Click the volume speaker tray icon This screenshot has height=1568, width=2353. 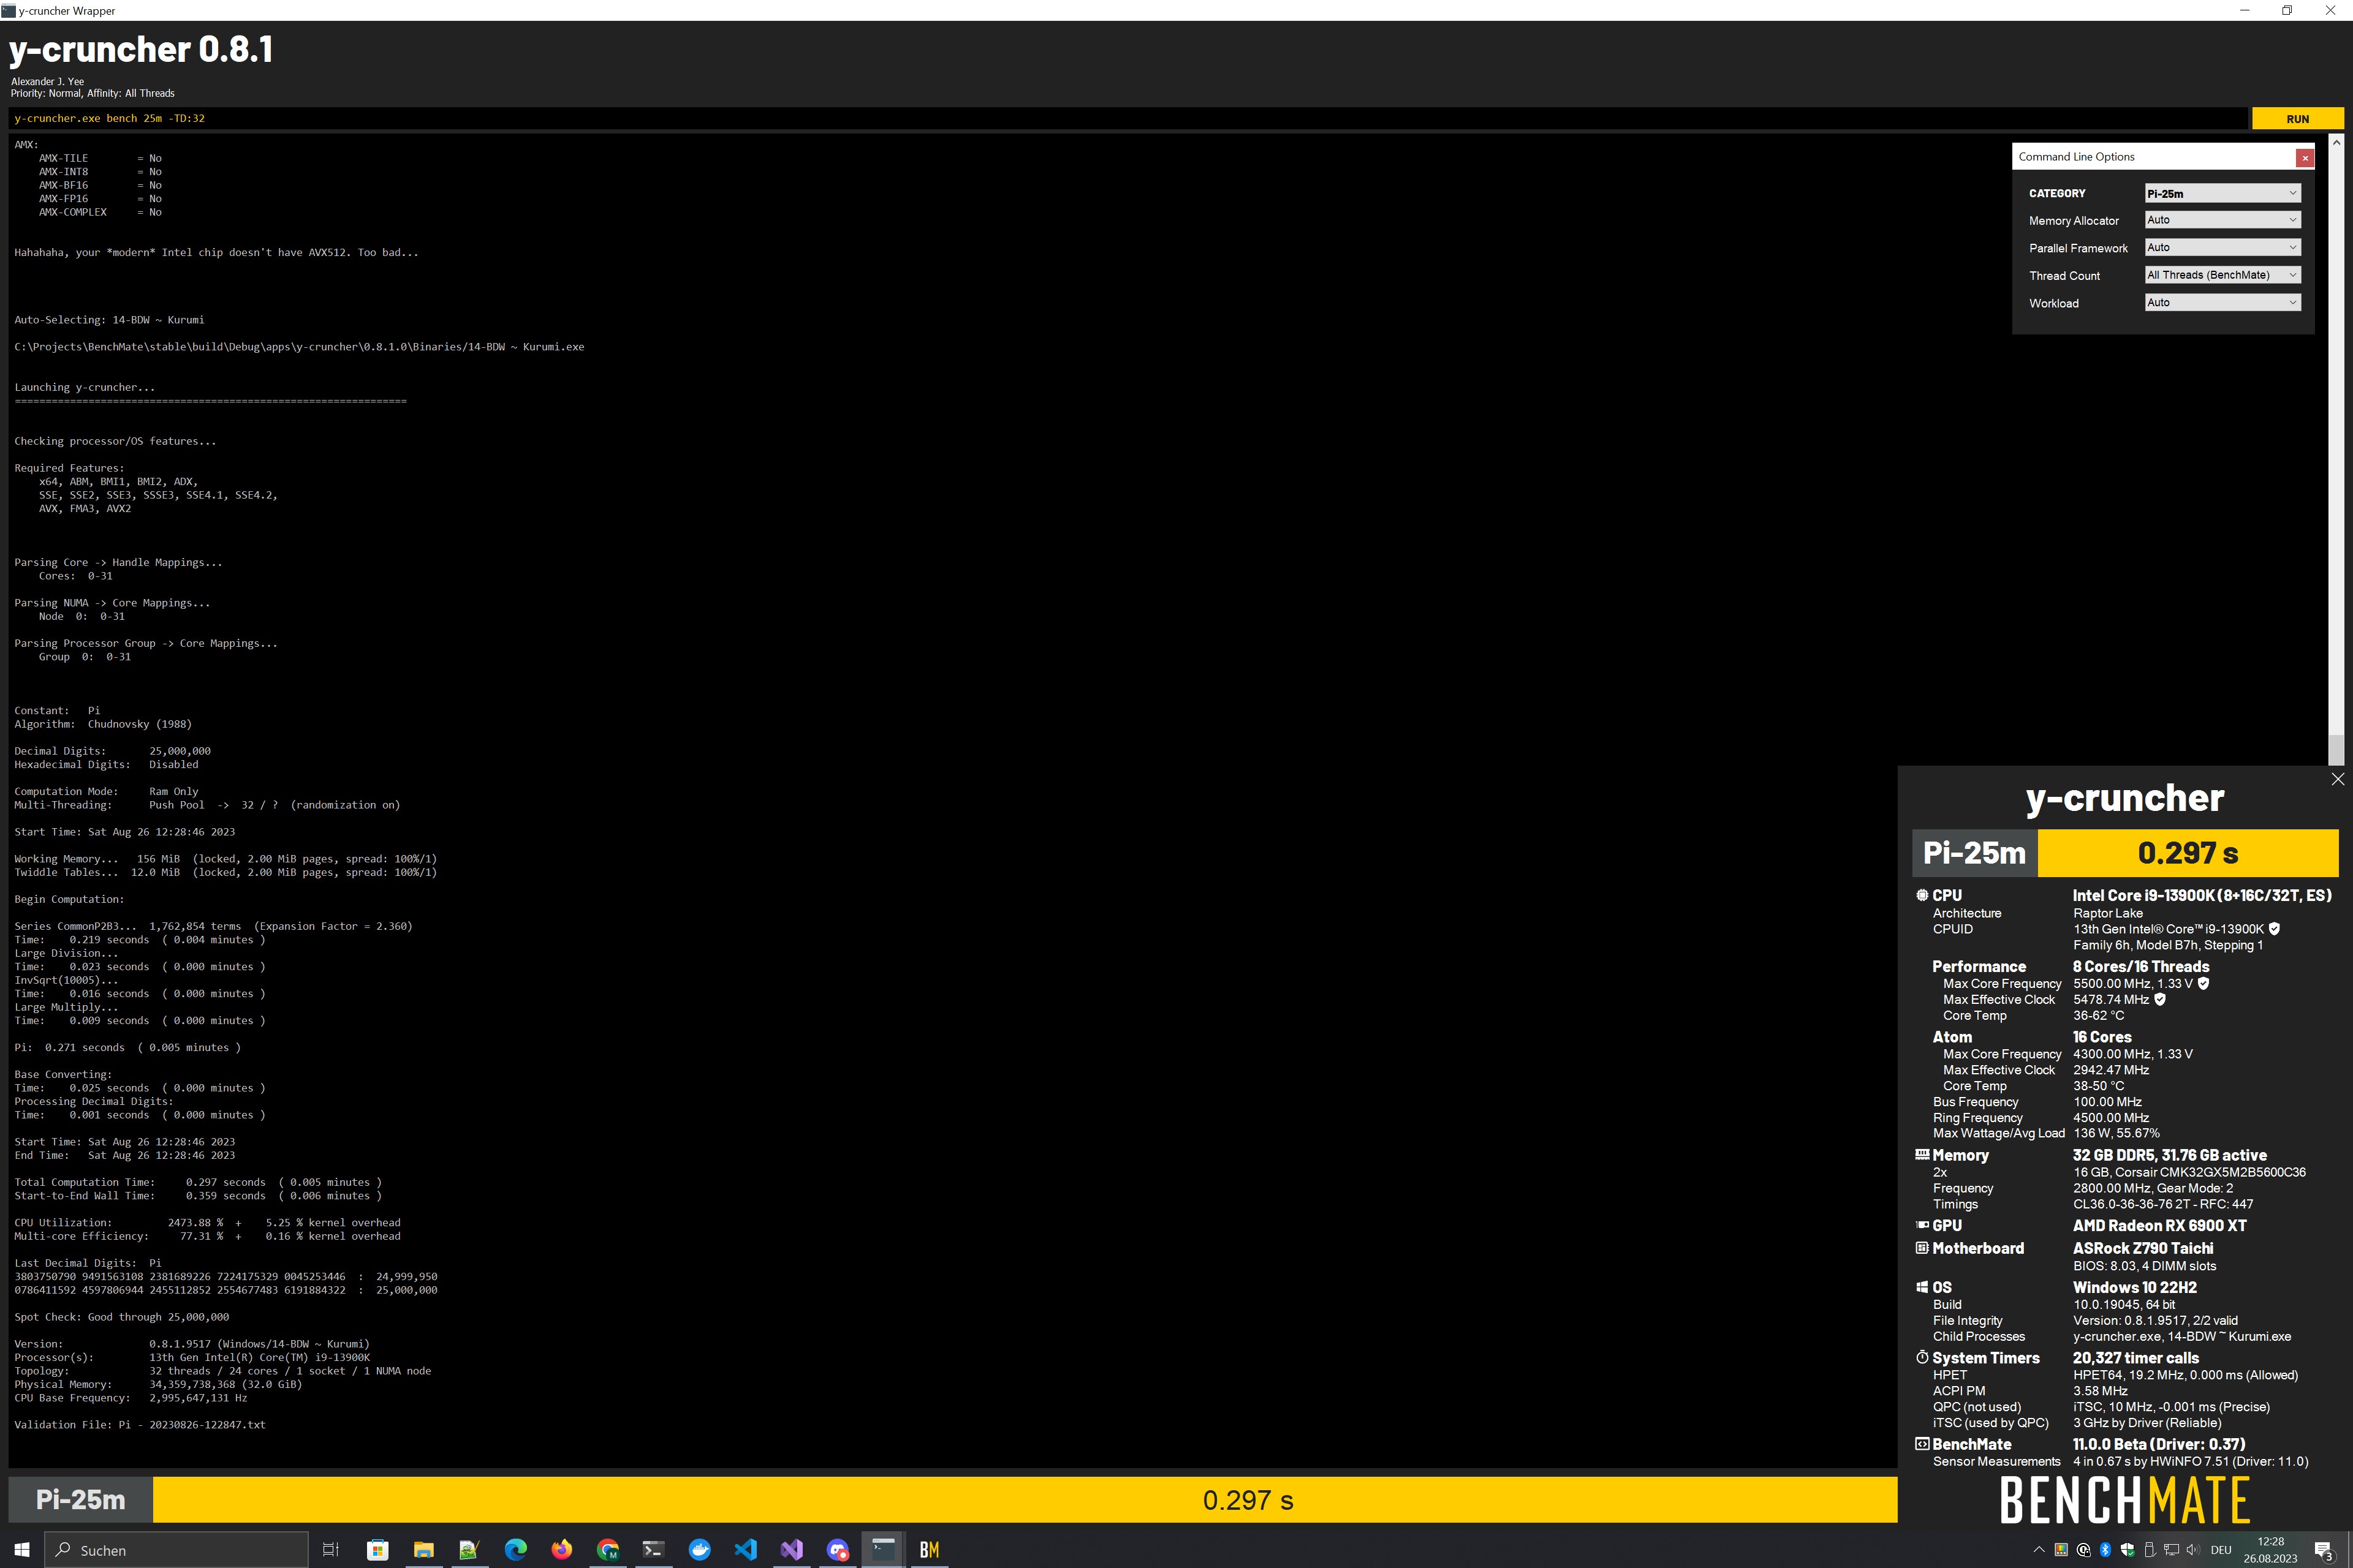[x=2193, y=1550]
